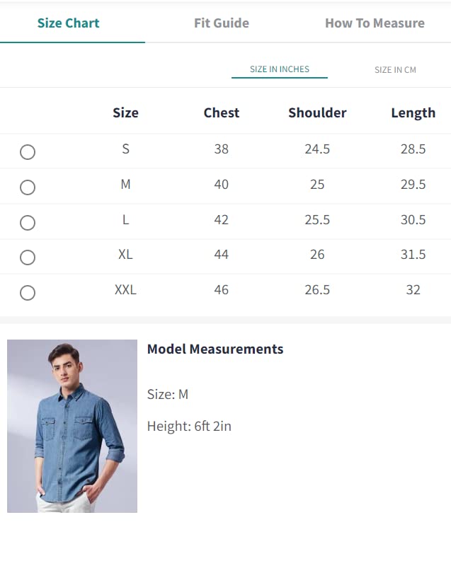The width and height of the screenshot is (451, 573).
Task: Select the Size in Inches option
Action: [280, 69]
